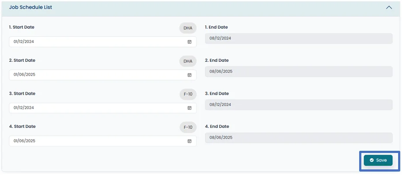Focus the 4. Start Date input field
402x175 pixels.
[x=95, y=141]
